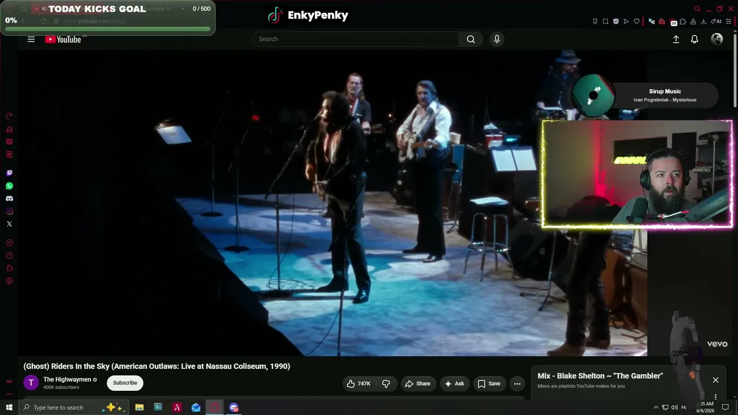The width and height of the screenshot is (738, 415).
Task: Open the Mix - Blake Shelton playlist title
Action: tap(600, 376)
